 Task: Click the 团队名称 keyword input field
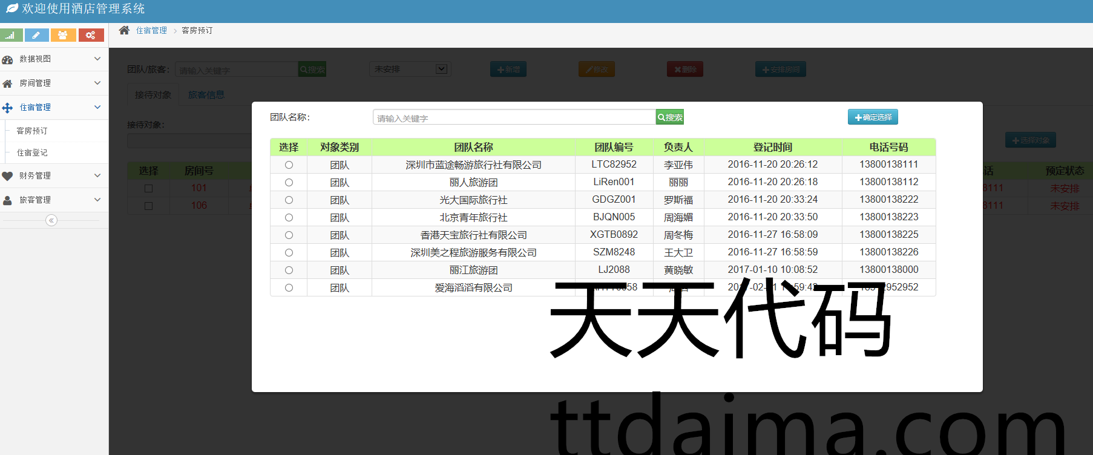click(x=514, y=117)
